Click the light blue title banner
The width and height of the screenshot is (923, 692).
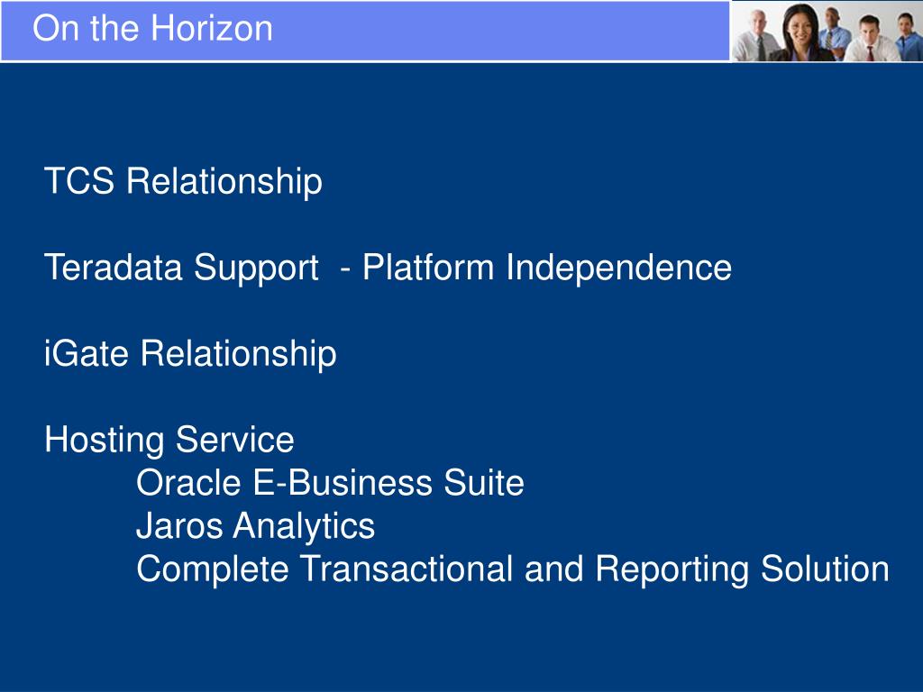pyautogui.click(x=365, y=31)
